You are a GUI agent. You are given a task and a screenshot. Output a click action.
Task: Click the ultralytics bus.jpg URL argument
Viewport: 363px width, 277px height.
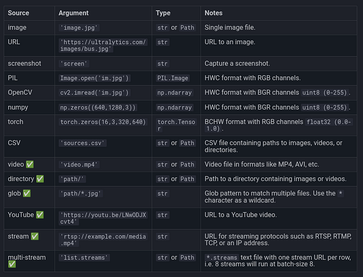103,46
